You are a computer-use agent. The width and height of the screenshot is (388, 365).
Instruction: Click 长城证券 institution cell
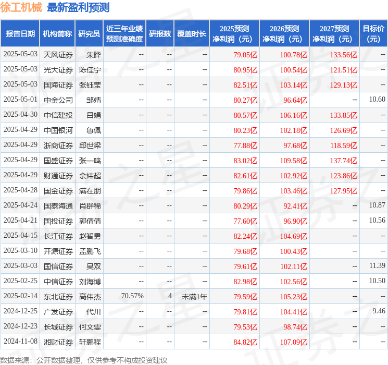tap(58, 327)
